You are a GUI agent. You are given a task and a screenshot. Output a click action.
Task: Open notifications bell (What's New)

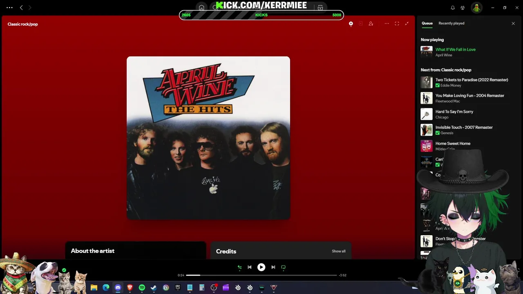pos(453,8)
